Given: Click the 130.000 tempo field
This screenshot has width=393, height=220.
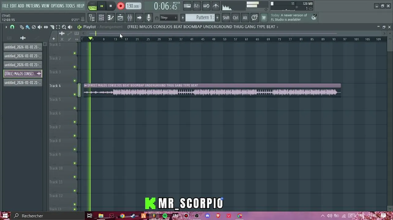Looking at the screenshot, I should point(133,6).
